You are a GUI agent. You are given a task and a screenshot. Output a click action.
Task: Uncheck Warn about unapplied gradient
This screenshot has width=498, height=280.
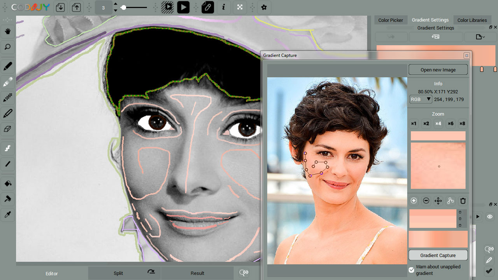(x=411, y=270)
